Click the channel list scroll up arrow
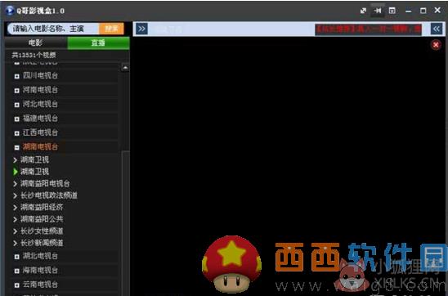The width and height of the screenshot is (448, 296). tap(125, 68)
